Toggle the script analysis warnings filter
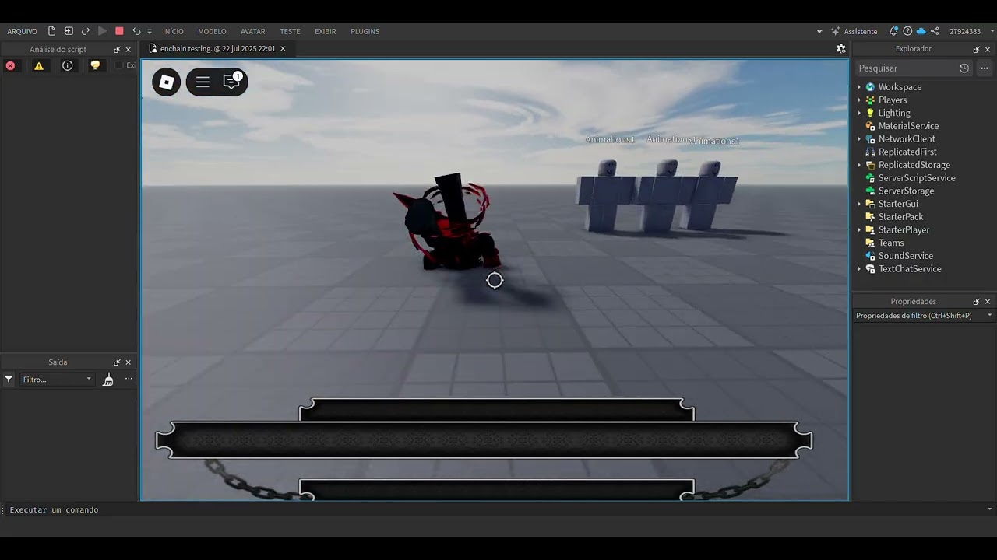This screenshot has height=560, width=997. [x=39, y=65]
